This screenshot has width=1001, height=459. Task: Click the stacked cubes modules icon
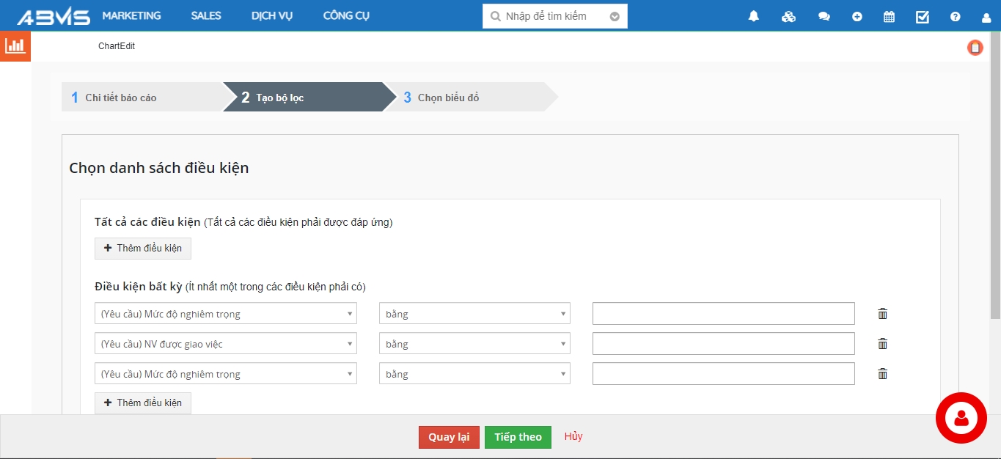click(788, 16)
